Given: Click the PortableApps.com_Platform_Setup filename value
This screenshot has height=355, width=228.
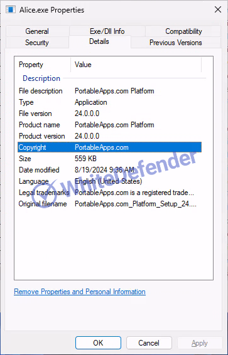Looking at the screenshot, I should click(x=136, y=204).
